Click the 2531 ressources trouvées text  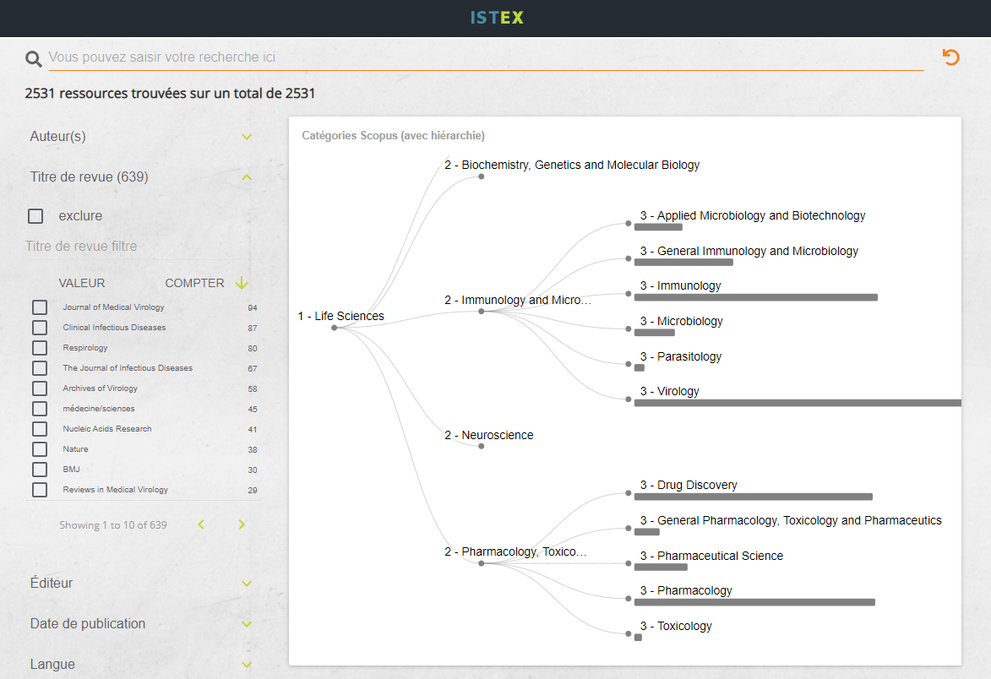[x=170, y=94]
